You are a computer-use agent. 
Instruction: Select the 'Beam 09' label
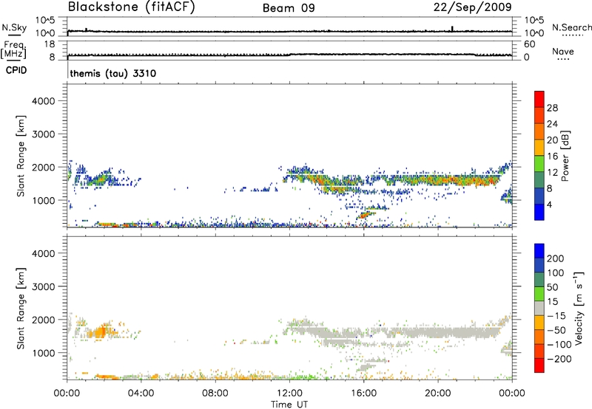289,8
